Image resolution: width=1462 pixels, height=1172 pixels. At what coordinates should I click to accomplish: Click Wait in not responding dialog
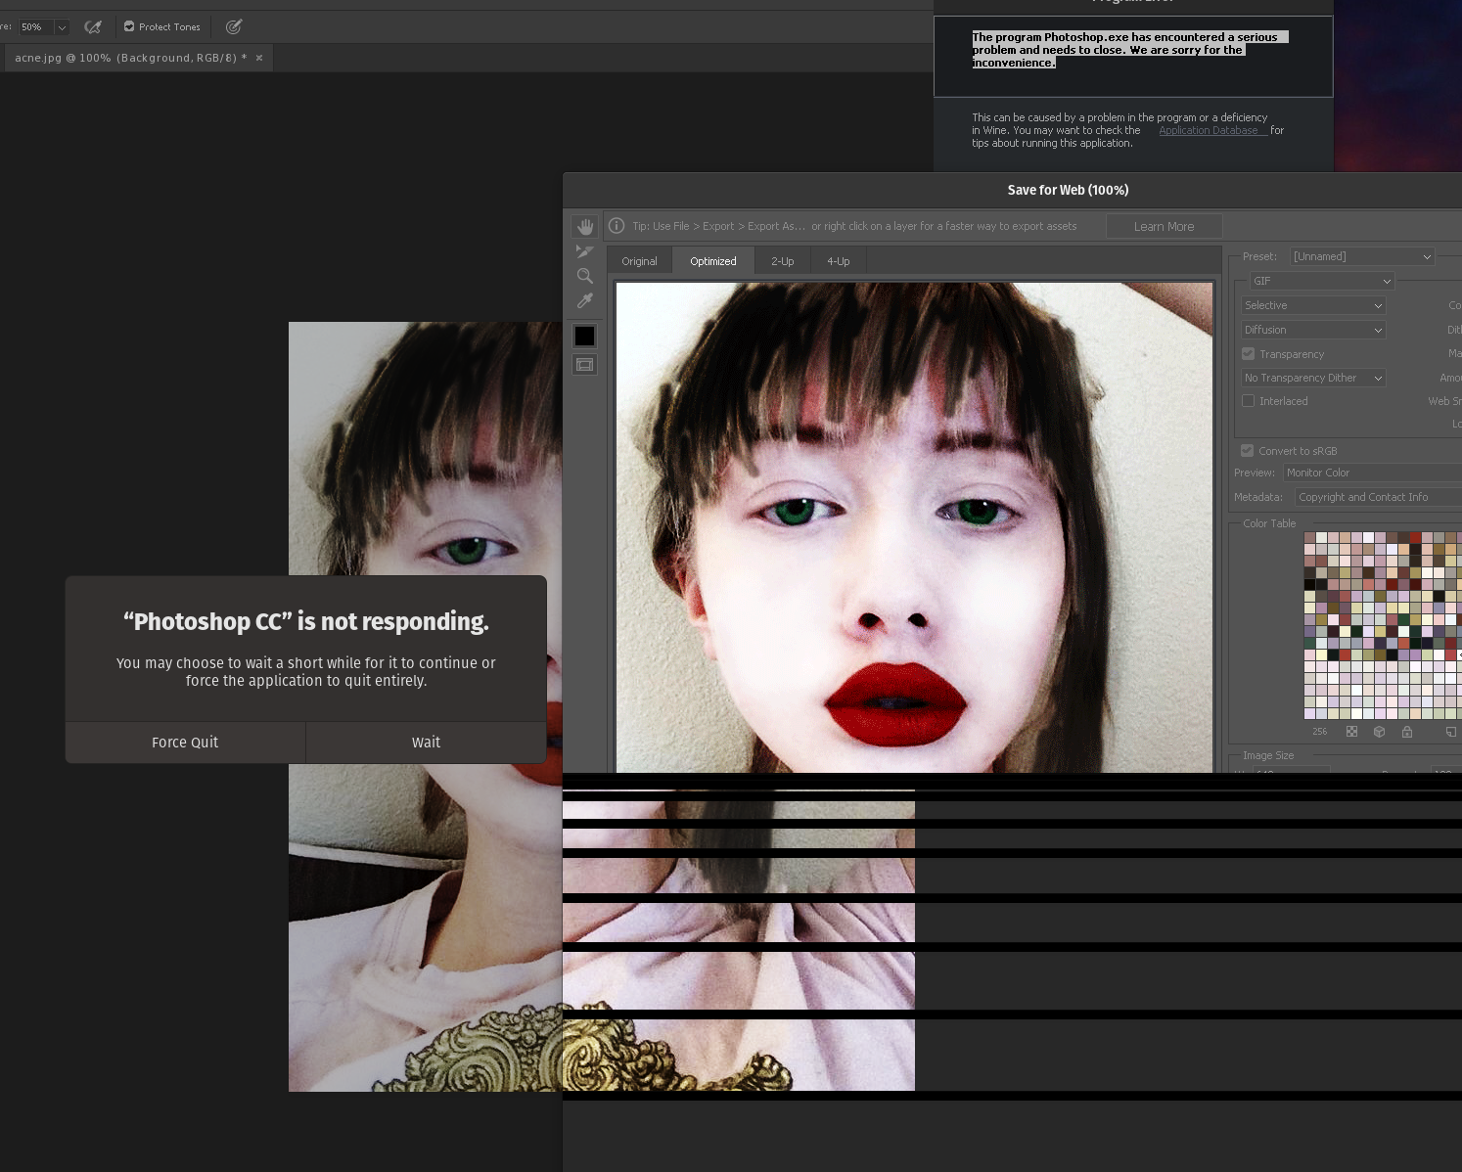(x=426, y=743)
